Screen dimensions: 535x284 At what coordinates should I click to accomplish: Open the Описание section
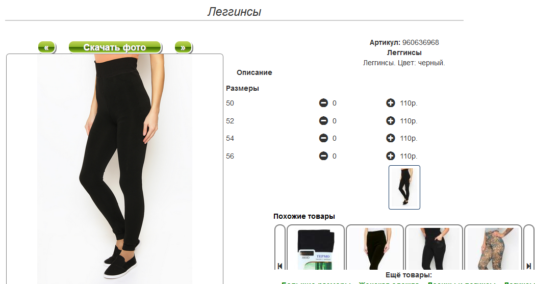254,72
